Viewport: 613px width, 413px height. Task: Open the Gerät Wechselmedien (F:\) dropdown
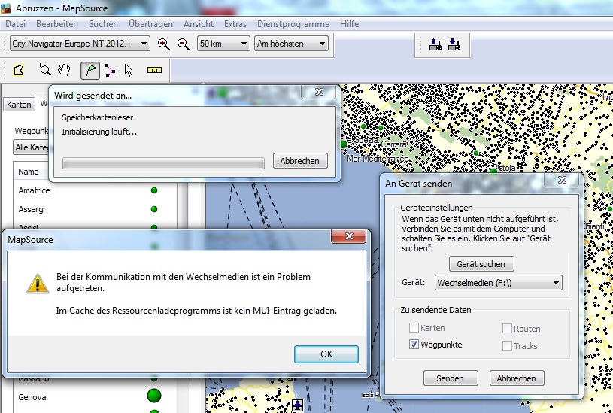pos(499,283)
